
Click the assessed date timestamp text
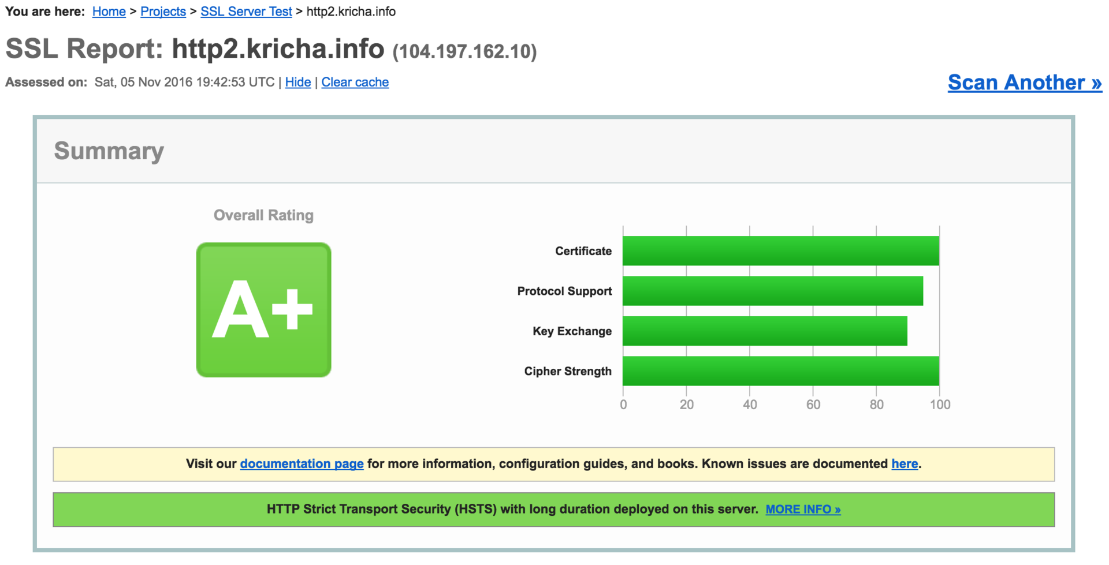(x=184, y=83)
